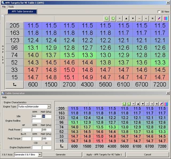Enable the 3D View checkbox
Image resolution: width=171 pixels, height=159 pixels.
click(x=159, y=12)
